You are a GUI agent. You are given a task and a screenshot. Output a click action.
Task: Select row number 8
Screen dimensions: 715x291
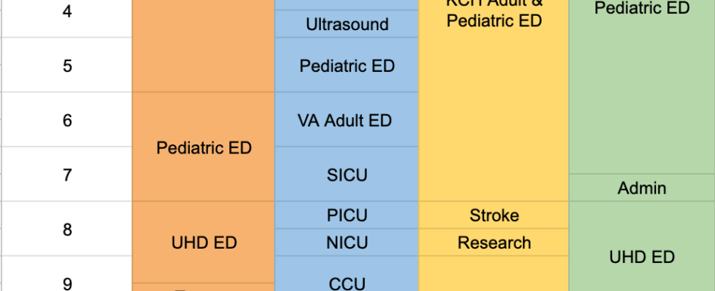67,228
